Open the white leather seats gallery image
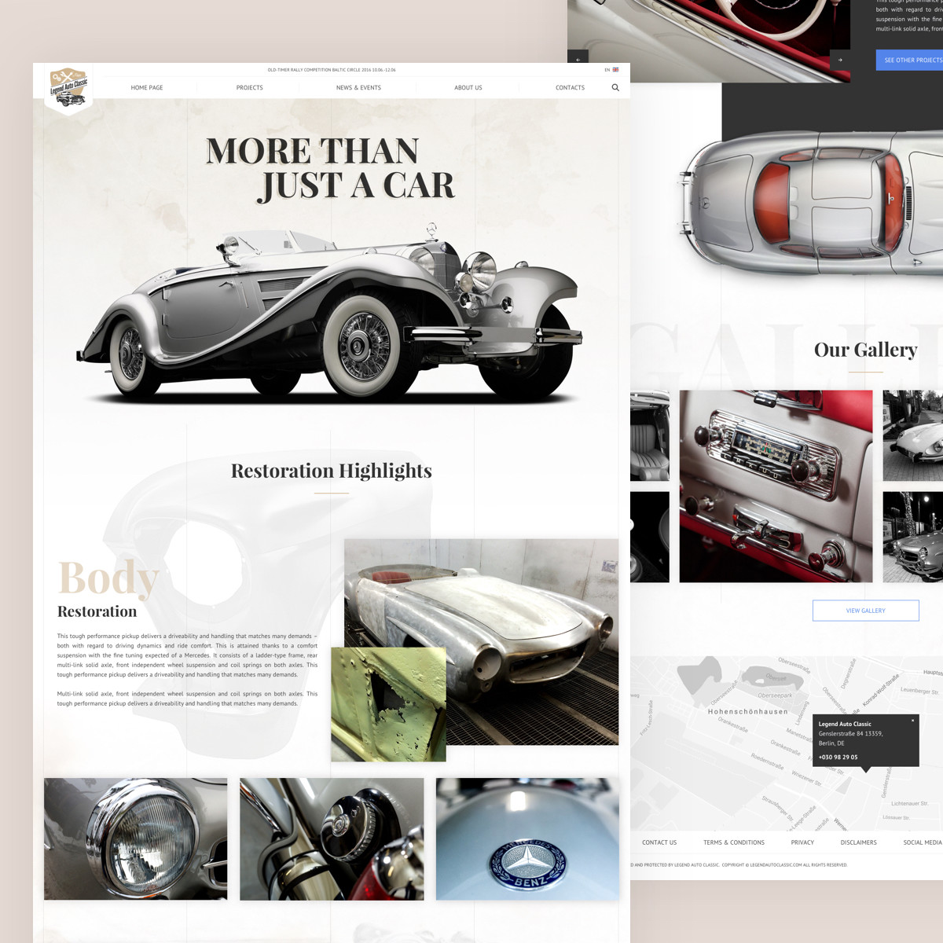943x943 pixels. point(650,435)
